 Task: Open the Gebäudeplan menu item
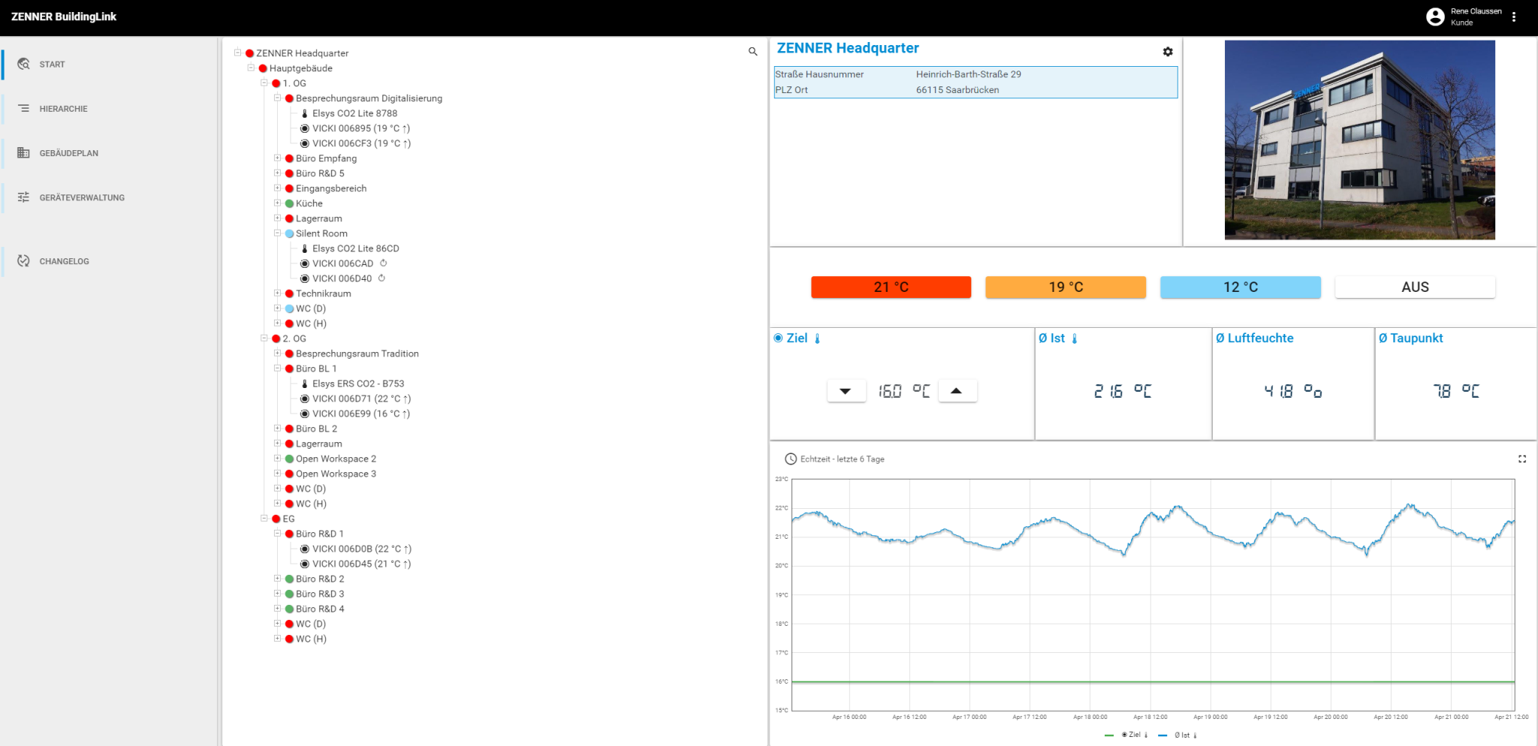click(x=68, y=153)
